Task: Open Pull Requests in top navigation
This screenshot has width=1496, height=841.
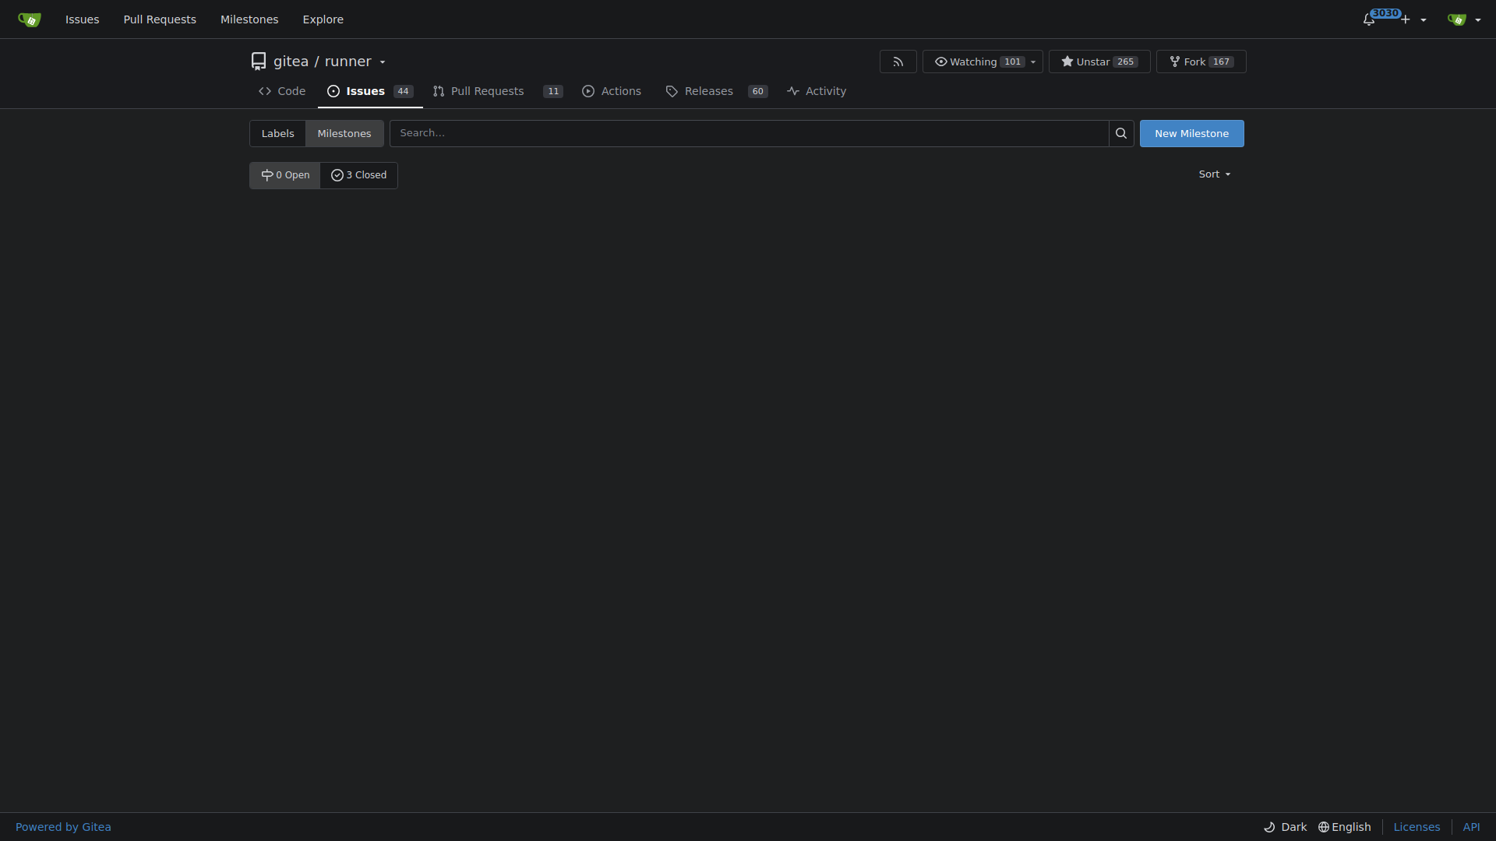Action: pos(160,19)
